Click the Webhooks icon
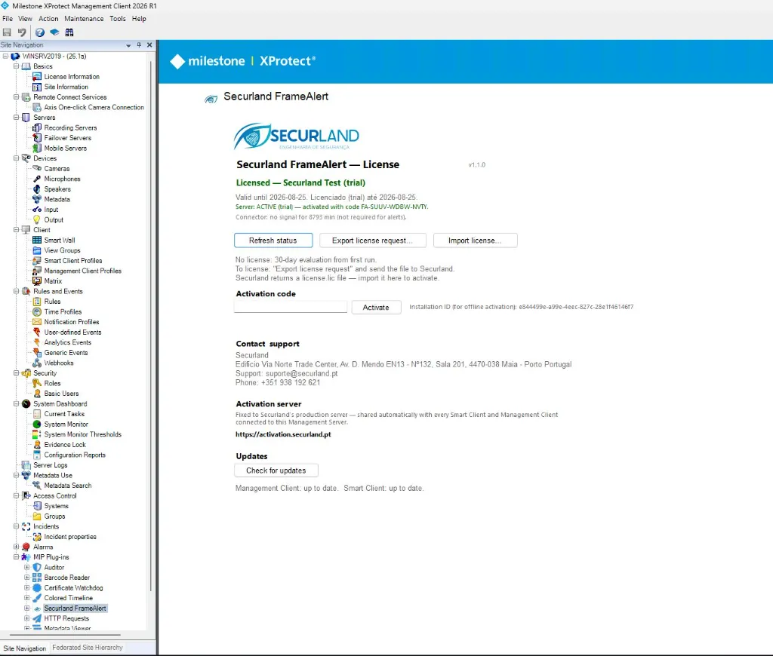 pyautogui.click(x=37, y=363)
